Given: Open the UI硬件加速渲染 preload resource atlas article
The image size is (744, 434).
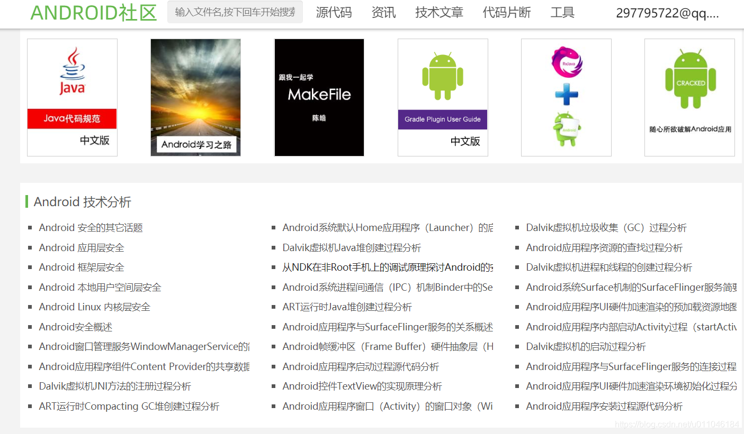Looking at the screenshot, I should point(631,307).
